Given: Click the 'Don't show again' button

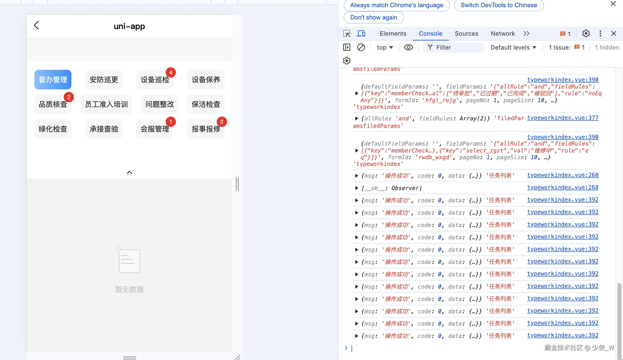Looking at the screenshot, I should tap(373, 17).
